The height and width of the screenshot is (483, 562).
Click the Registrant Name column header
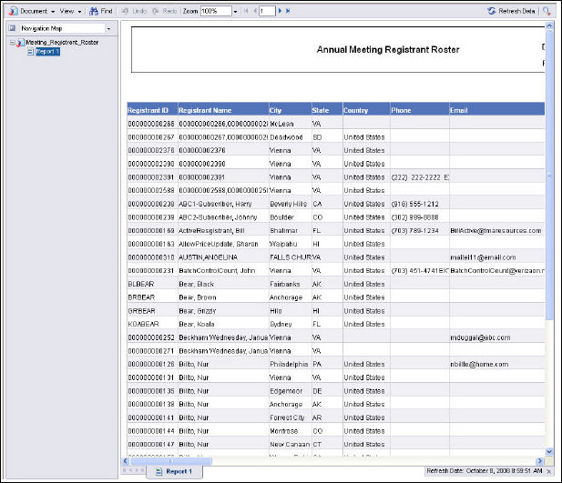coord(205,110)
